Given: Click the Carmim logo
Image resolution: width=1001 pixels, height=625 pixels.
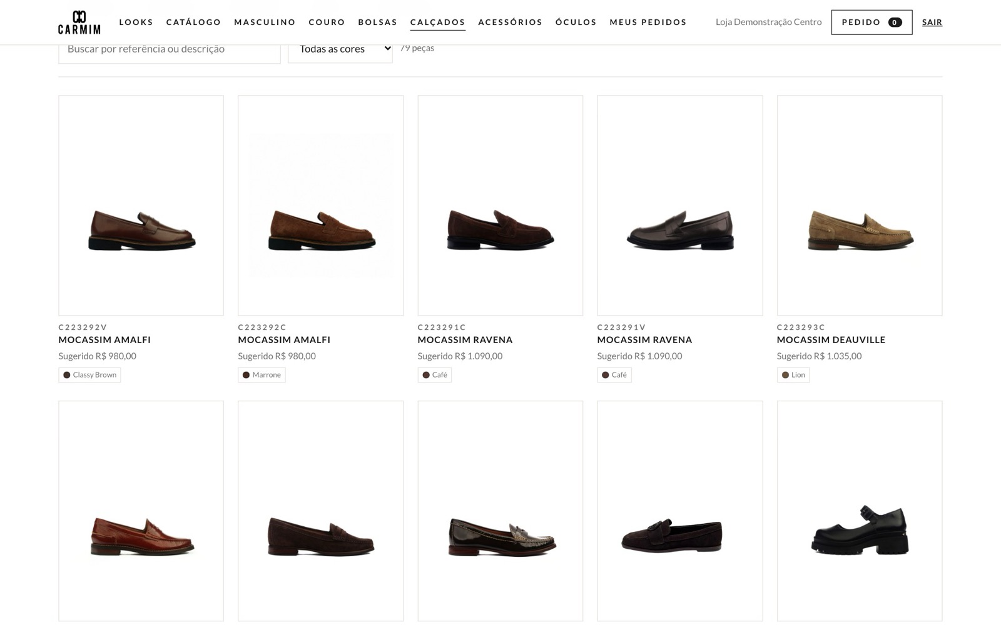Looking at the screenshot, I should pyautogui.click(x=79, y=22).
